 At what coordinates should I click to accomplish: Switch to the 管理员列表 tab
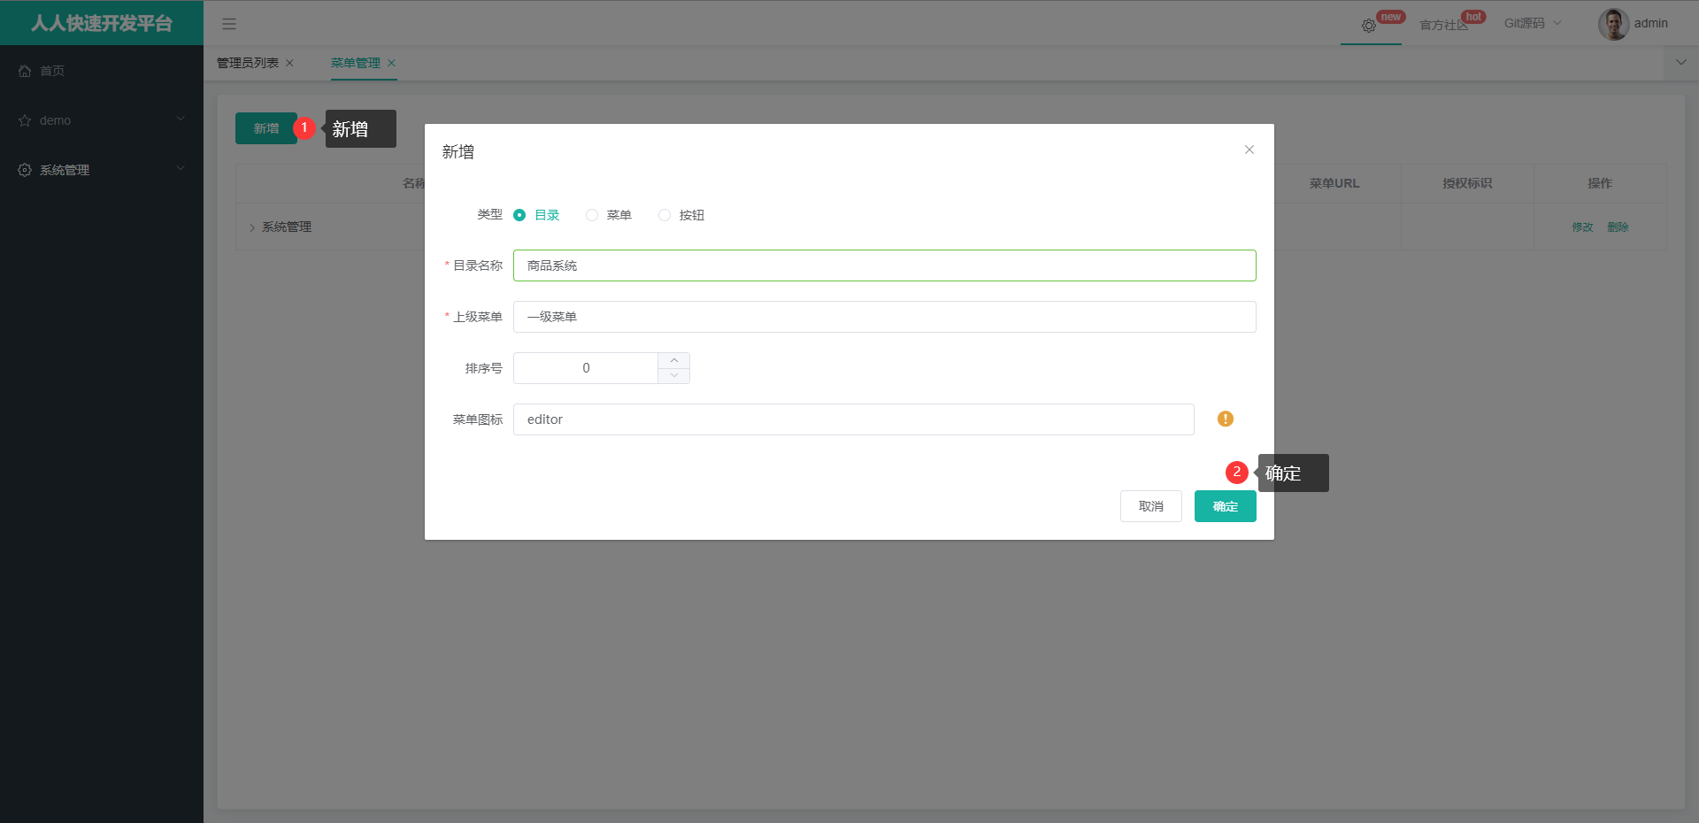click(x=248, y=63)
